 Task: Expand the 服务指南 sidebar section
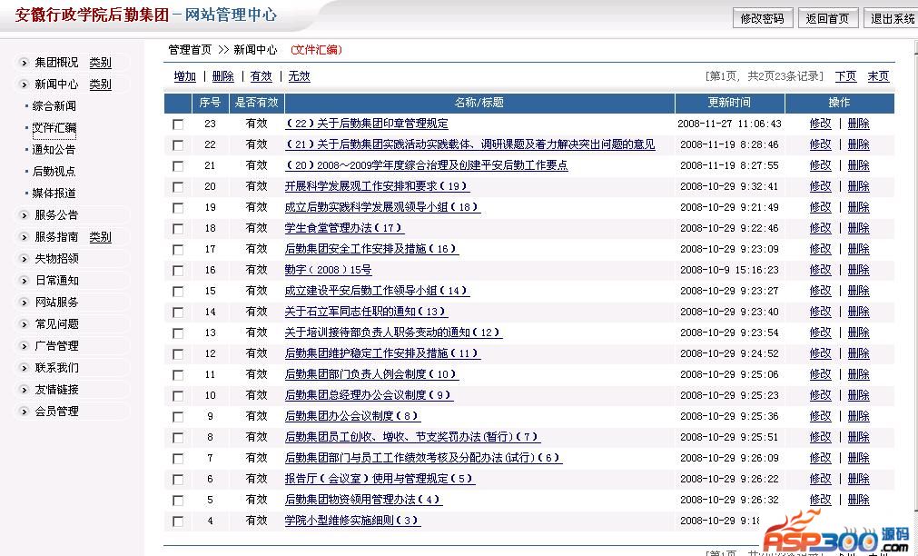click(55, 237)
